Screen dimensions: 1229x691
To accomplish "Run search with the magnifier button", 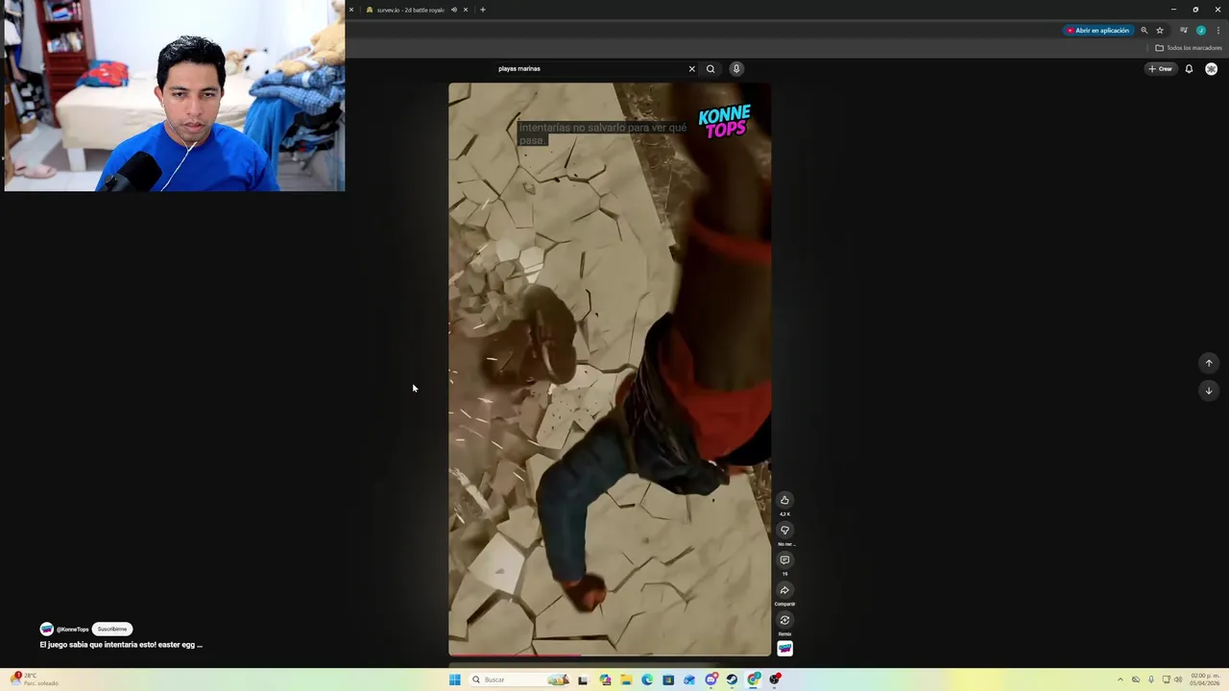I will point(711,69).
